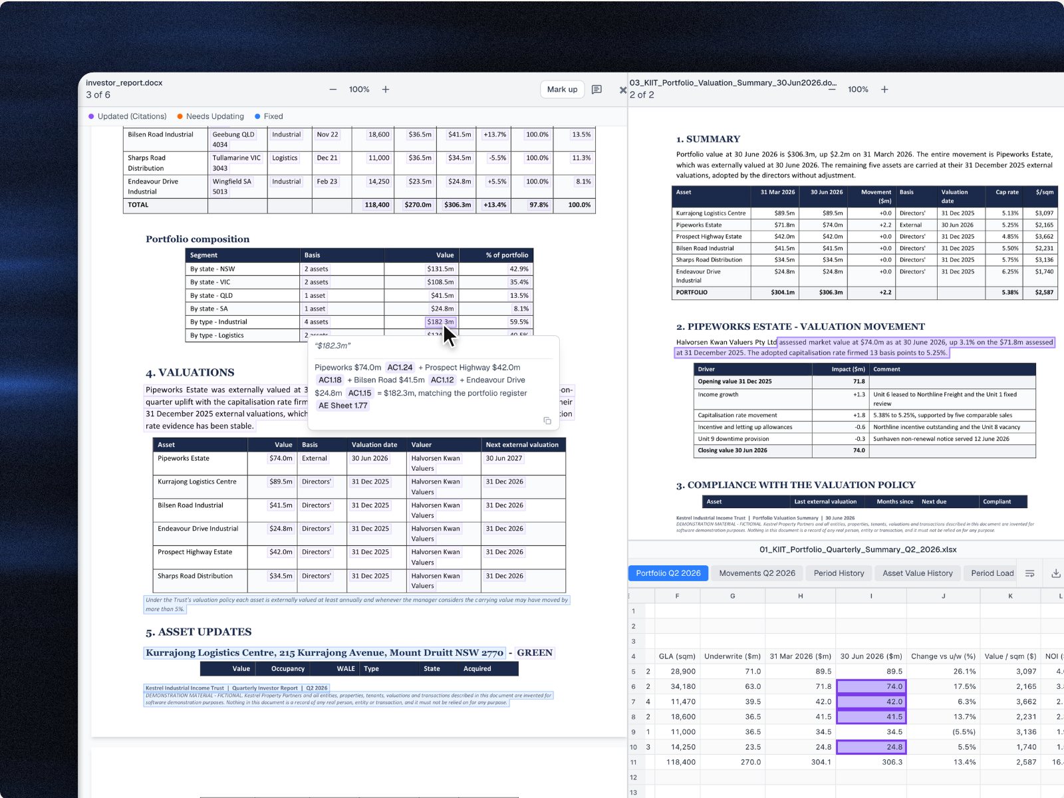Click the '3 of 6' page indicator
Viewport: 1064px width, 798px height.
pos(98,94)
